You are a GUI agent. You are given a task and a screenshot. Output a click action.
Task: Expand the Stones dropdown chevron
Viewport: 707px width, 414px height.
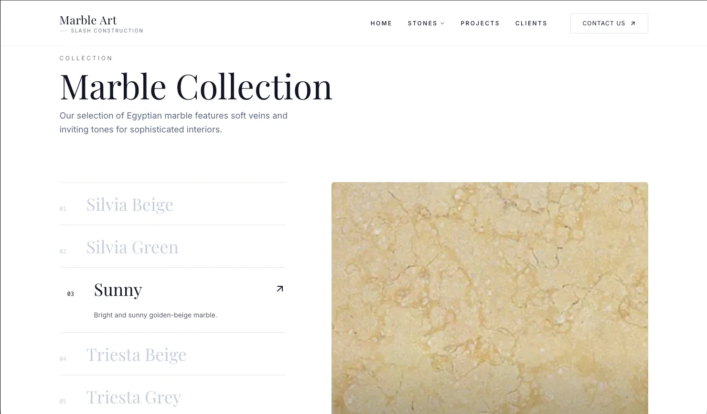pos(442,23)
